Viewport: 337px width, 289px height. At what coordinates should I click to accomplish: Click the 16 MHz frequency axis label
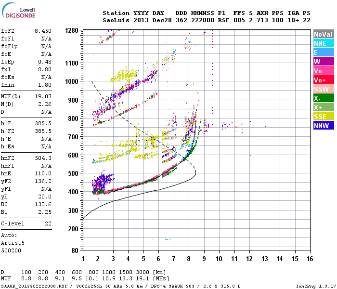[x=310, y=259]
